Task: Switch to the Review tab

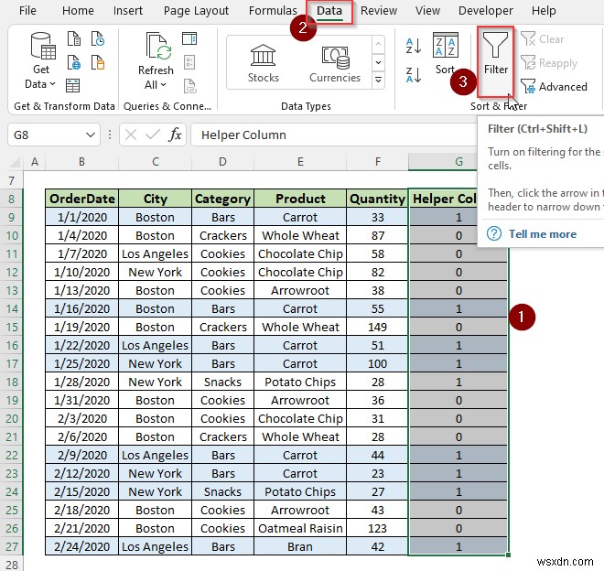Action: [x=379, y=10]
